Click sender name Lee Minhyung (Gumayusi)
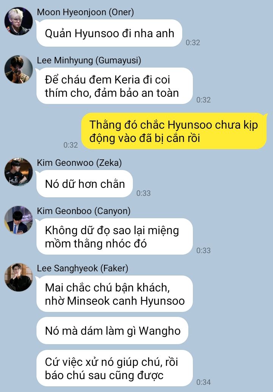The width and height of the screenshot is (273, 392). 89,60
